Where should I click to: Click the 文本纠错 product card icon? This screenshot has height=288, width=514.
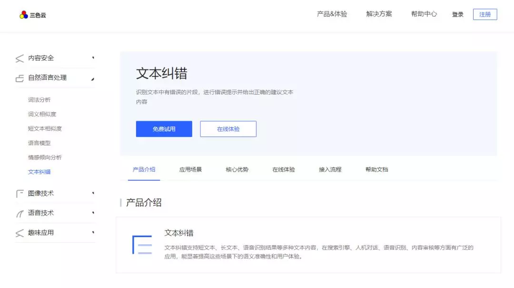pyautogui.click(x=142, y=245)
